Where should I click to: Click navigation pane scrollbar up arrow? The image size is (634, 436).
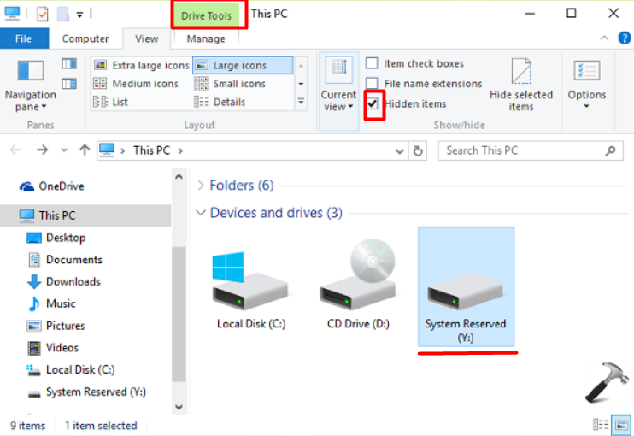pyautogui.click(x=179, y=177)
